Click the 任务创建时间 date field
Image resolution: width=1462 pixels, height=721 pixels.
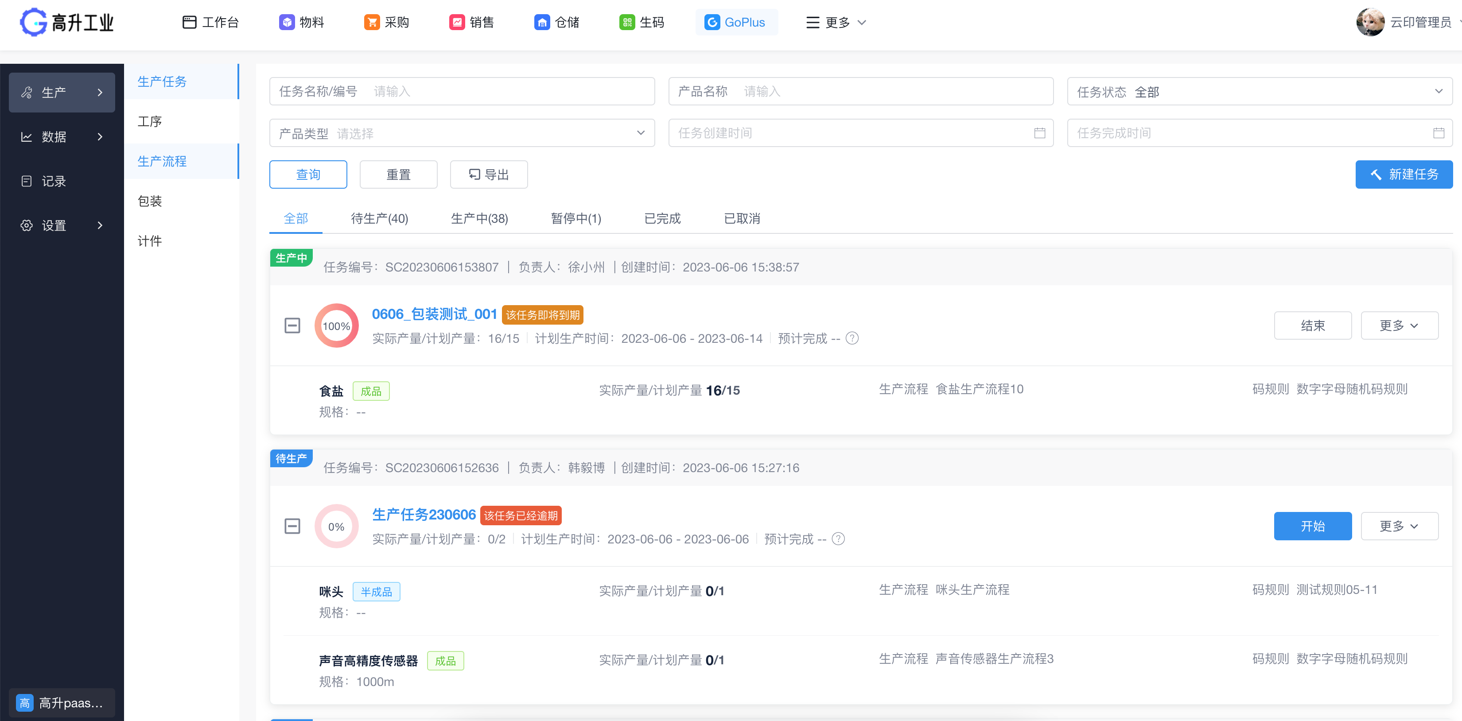[860, 133]
